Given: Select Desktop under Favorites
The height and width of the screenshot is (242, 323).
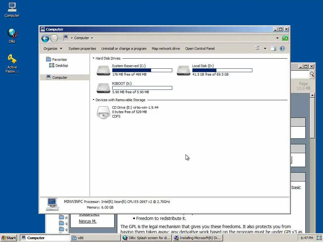Looking at the screenshot, I should (x=59, y=66).
